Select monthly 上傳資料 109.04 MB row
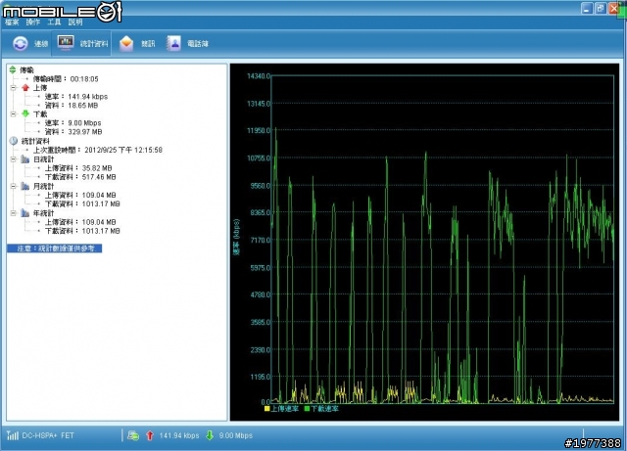627x451 pixels. coord(80,195)
